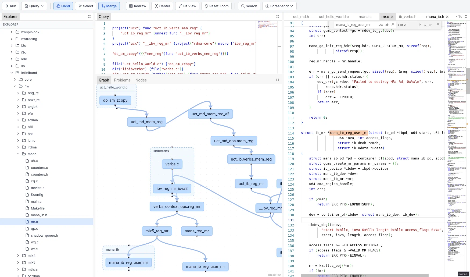470x277 pixels.
Task: Open the Problems tab
Action: (x=122, y=80)
